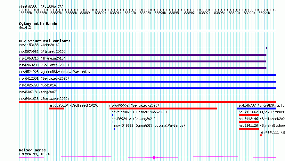Open the nsv4148211 variant label
285x161 pixels.
pos(272,132)
